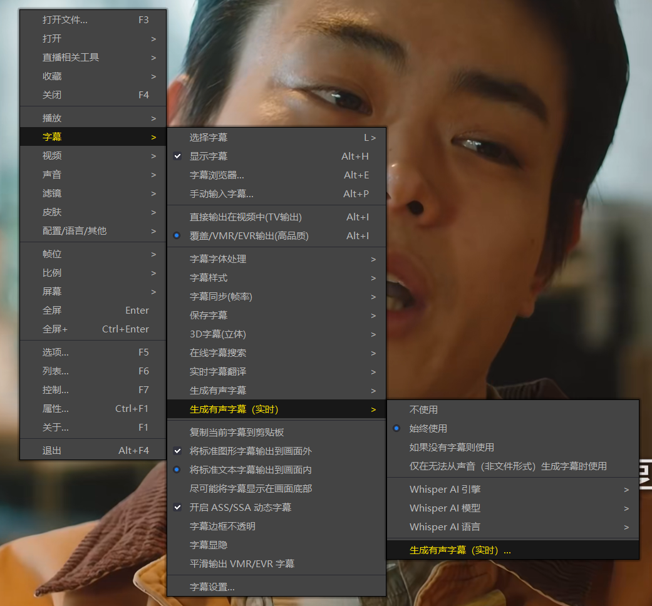Image resolution: width=652 pixels, height=606 pixels.
Task: Open 字幕浏览器... from subtitle menu
Action: pyautogui.click(x=276, y=175)
